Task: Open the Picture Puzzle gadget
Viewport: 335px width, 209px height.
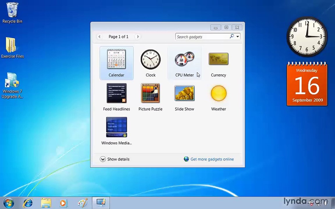Action: pos(150,97)
